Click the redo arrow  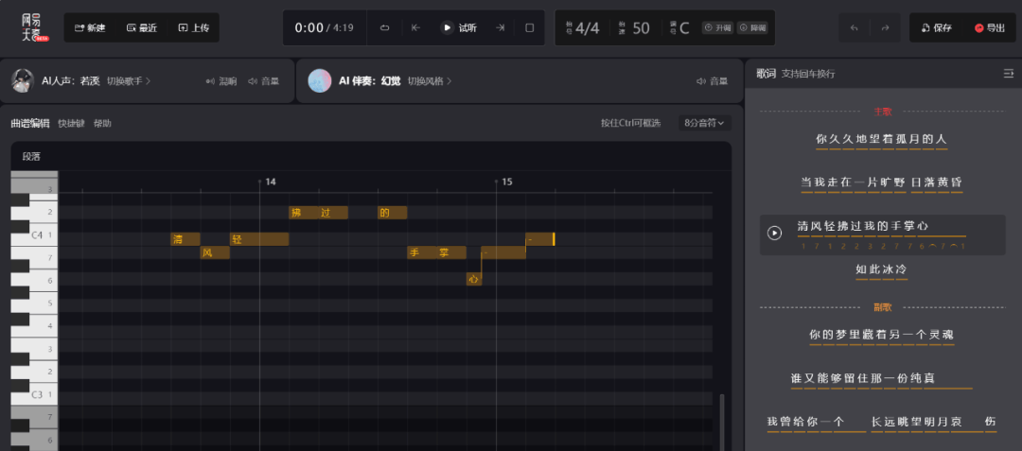[885, 28]
